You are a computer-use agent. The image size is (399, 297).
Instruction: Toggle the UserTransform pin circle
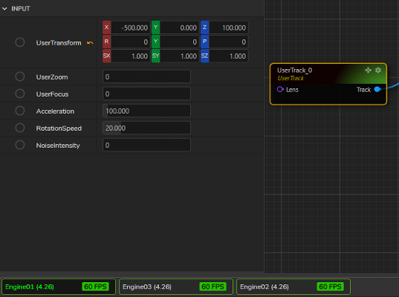click(20, 42)
